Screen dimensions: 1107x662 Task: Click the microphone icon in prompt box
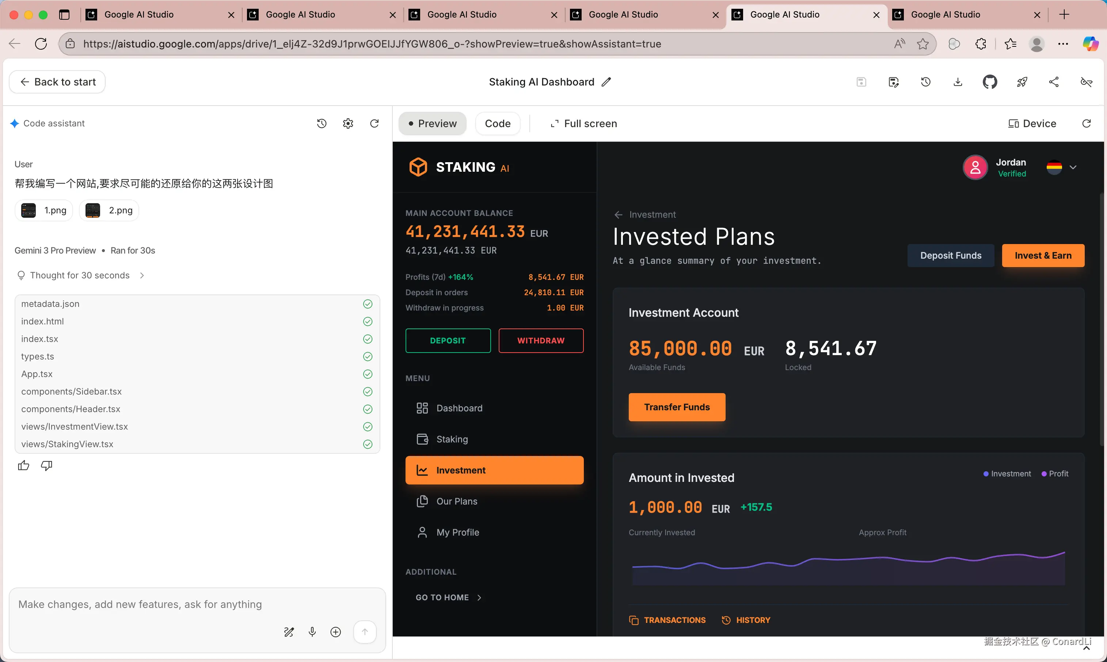[312, 632]
